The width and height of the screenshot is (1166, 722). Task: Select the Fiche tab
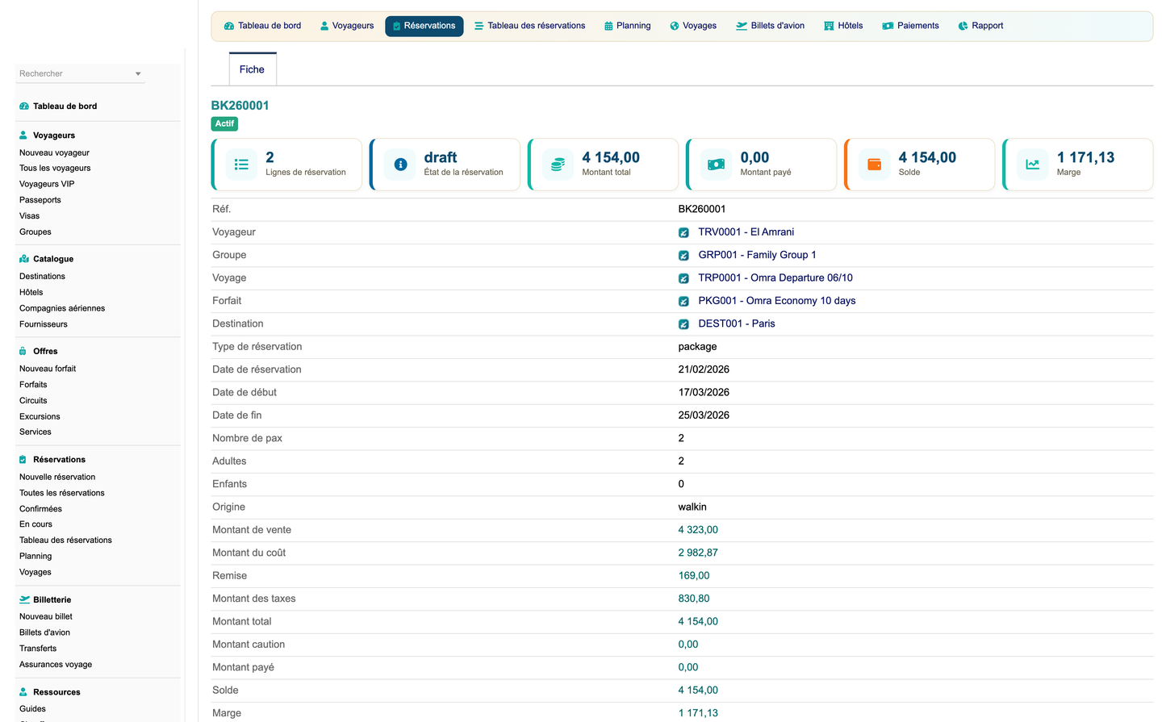pyautogui.click(x=252, y=69)
